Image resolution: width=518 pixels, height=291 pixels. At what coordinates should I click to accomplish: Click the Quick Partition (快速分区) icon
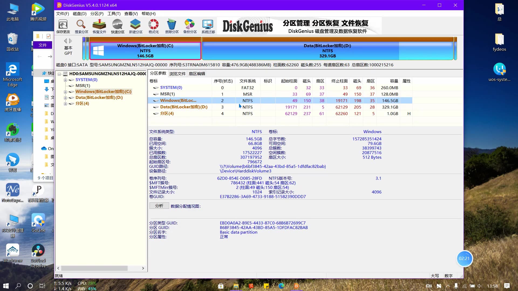click(x=118, y=26)
